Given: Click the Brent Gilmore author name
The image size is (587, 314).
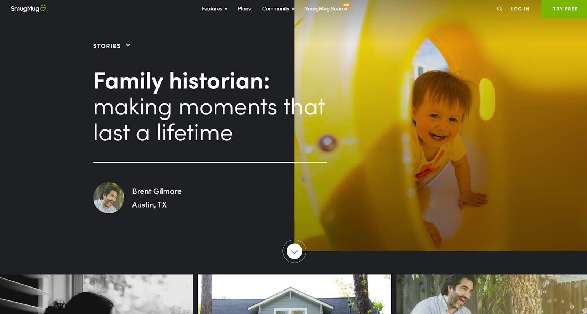Looking at the screenshot, I should tap(157, 191).
